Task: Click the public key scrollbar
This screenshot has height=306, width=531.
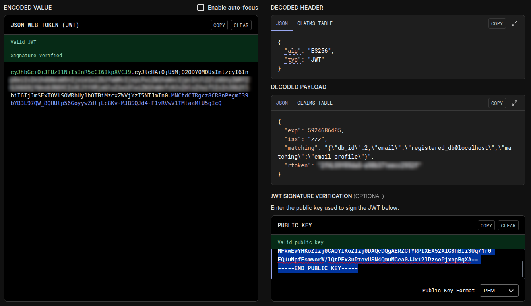Action: (522, 269)
